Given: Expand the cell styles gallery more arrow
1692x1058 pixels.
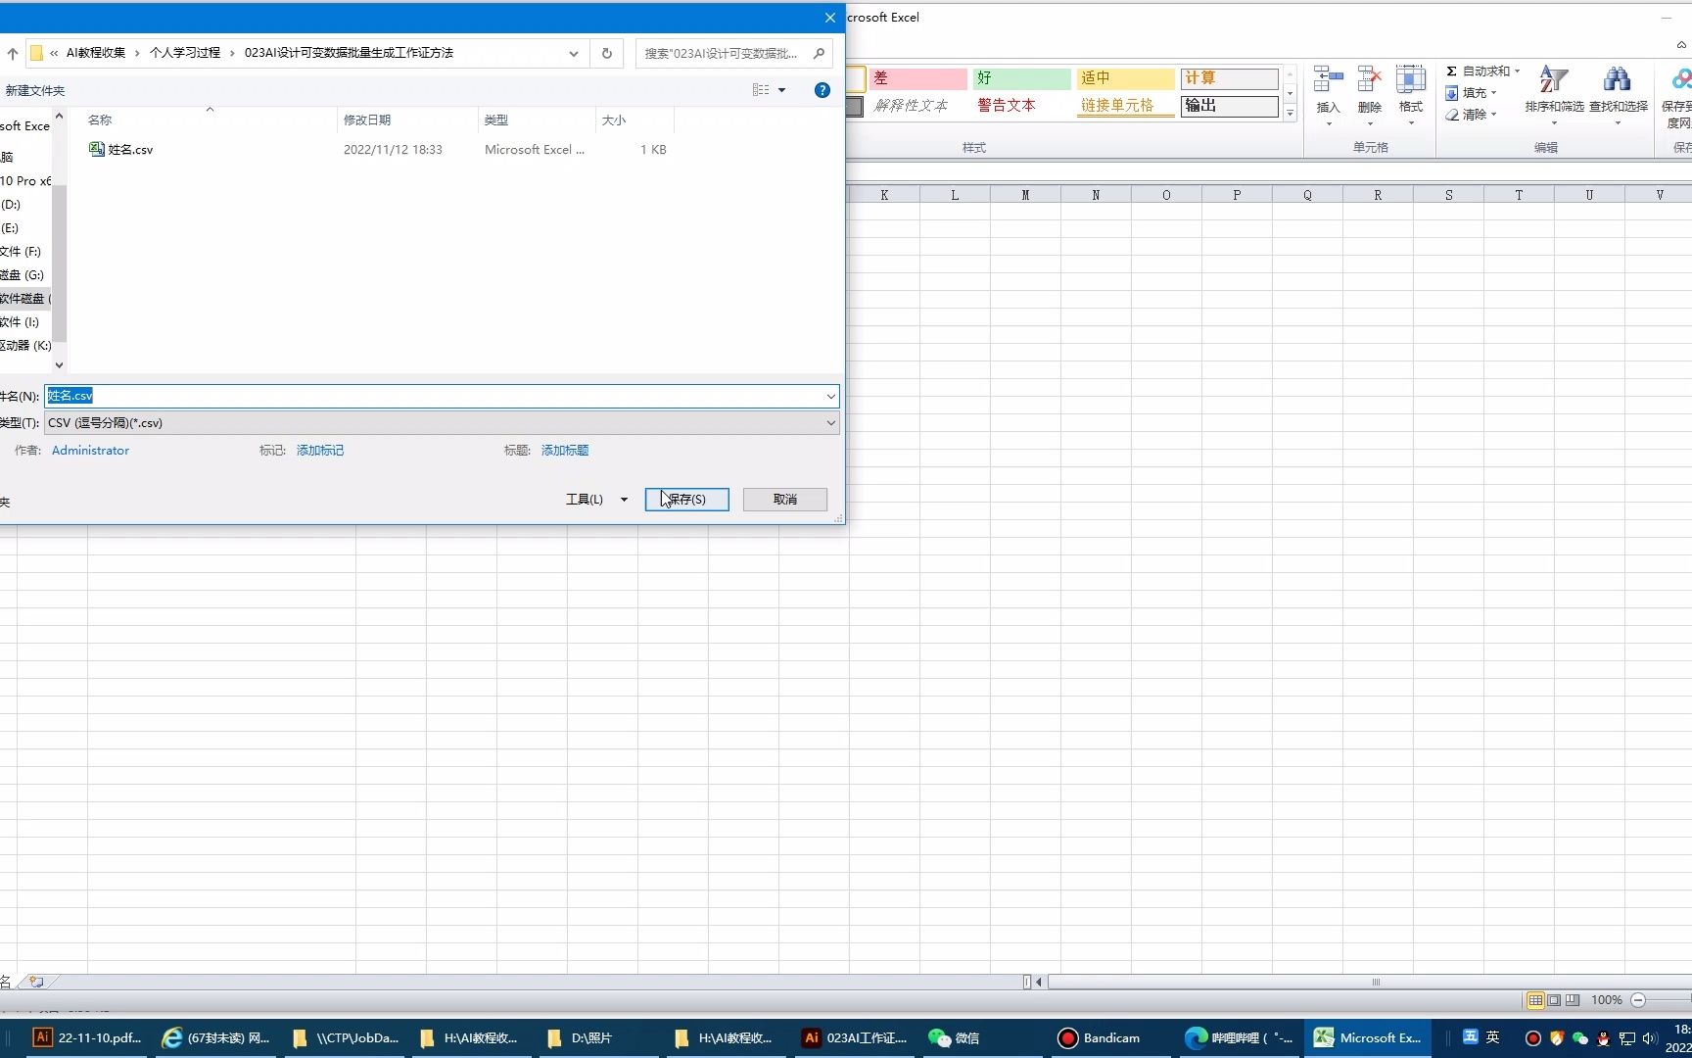Looking at the screenshot, I should point(1290,114).
